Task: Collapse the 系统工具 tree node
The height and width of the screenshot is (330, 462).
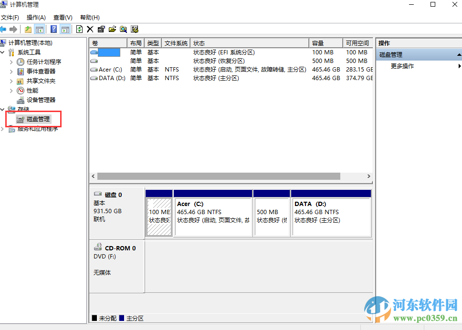Action: tap(3, 52)
